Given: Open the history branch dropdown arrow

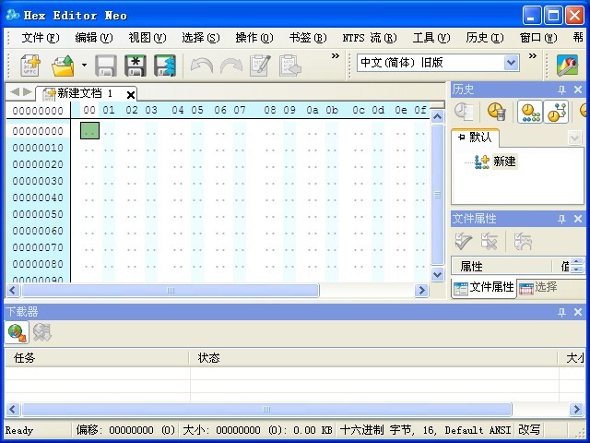Looking at the screenshot, I should (x=574, y=138).
